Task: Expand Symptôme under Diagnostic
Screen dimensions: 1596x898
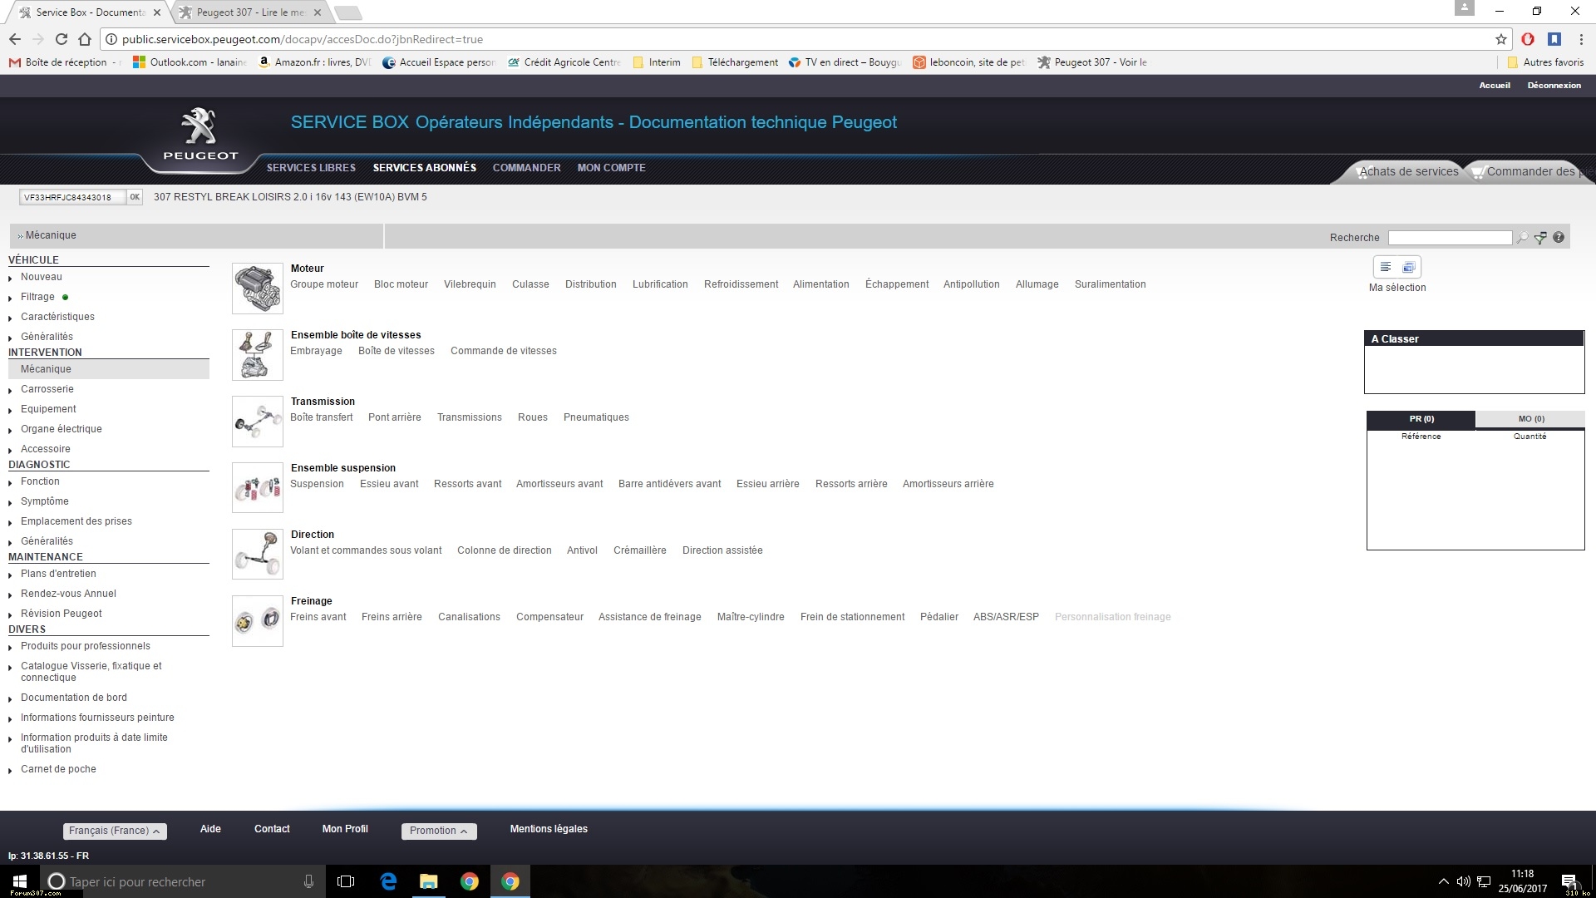Action: coord(44,501)
